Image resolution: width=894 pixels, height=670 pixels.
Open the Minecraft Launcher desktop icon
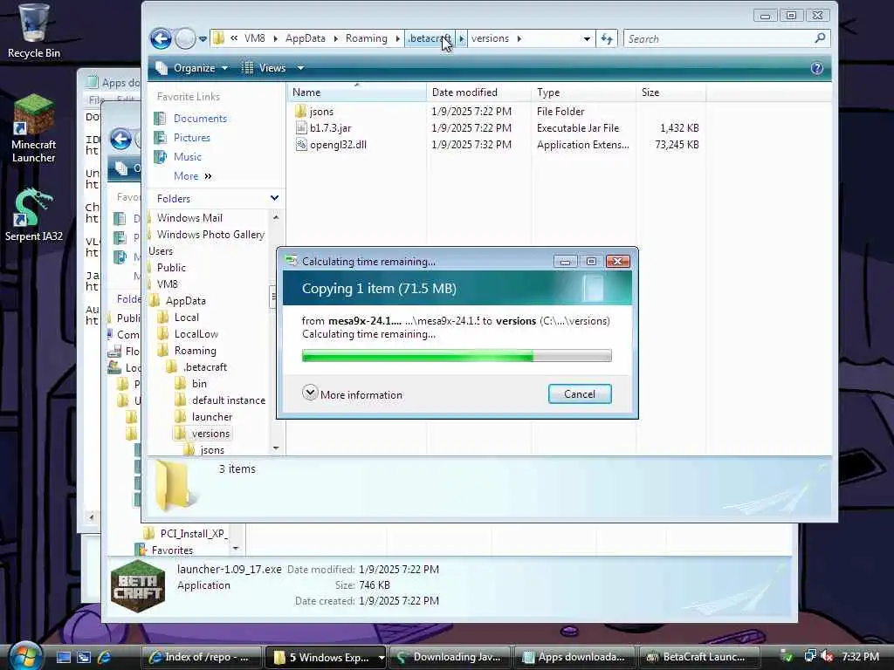[33, 129]
